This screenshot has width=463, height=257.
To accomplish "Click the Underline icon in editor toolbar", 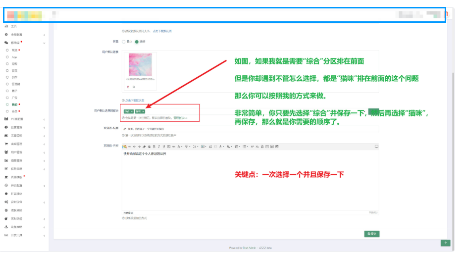I will [x=164, y=147].
